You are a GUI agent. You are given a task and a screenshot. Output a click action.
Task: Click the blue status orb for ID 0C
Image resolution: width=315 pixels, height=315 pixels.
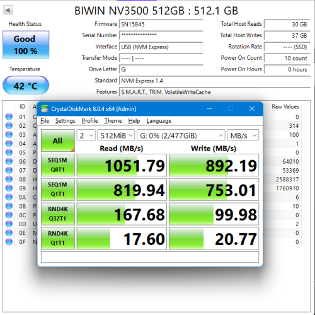(x=9, y=215)
